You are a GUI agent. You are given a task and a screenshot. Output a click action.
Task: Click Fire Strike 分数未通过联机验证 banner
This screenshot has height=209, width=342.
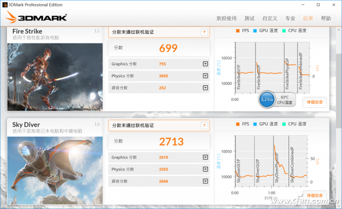[159, 32]
